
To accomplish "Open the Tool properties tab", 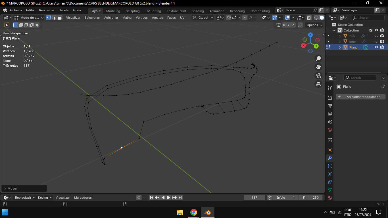I will pos(330,88).
